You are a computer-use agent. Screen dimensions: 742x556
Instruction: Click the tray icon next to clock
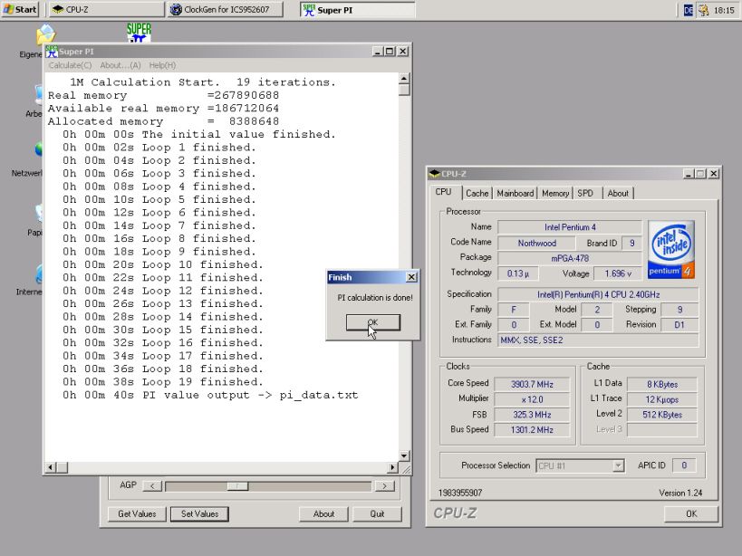[x=704, y=10]
